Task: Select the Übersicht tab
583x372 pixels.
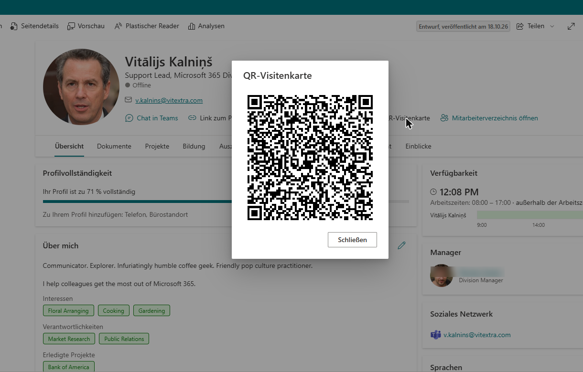Action: pyautogui.click(x=69, y=147)
